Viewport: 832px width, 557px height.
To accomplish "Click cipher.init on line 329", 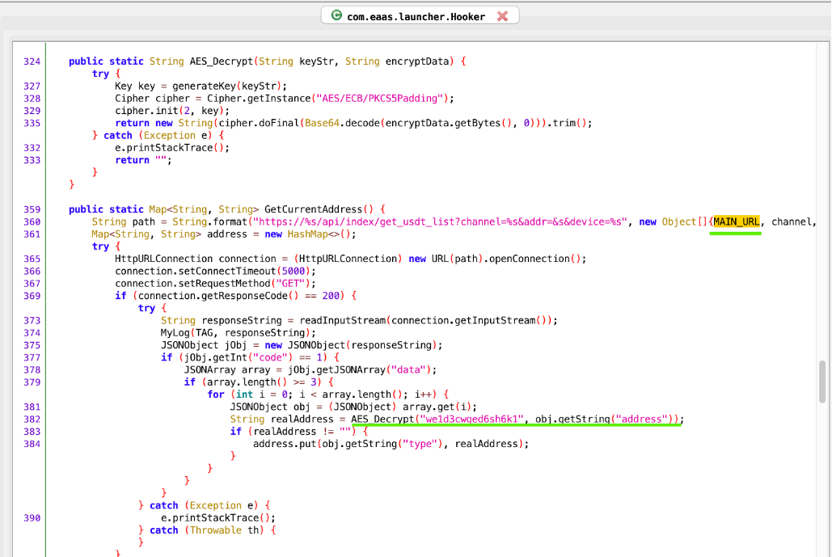I will click(146, 111).
